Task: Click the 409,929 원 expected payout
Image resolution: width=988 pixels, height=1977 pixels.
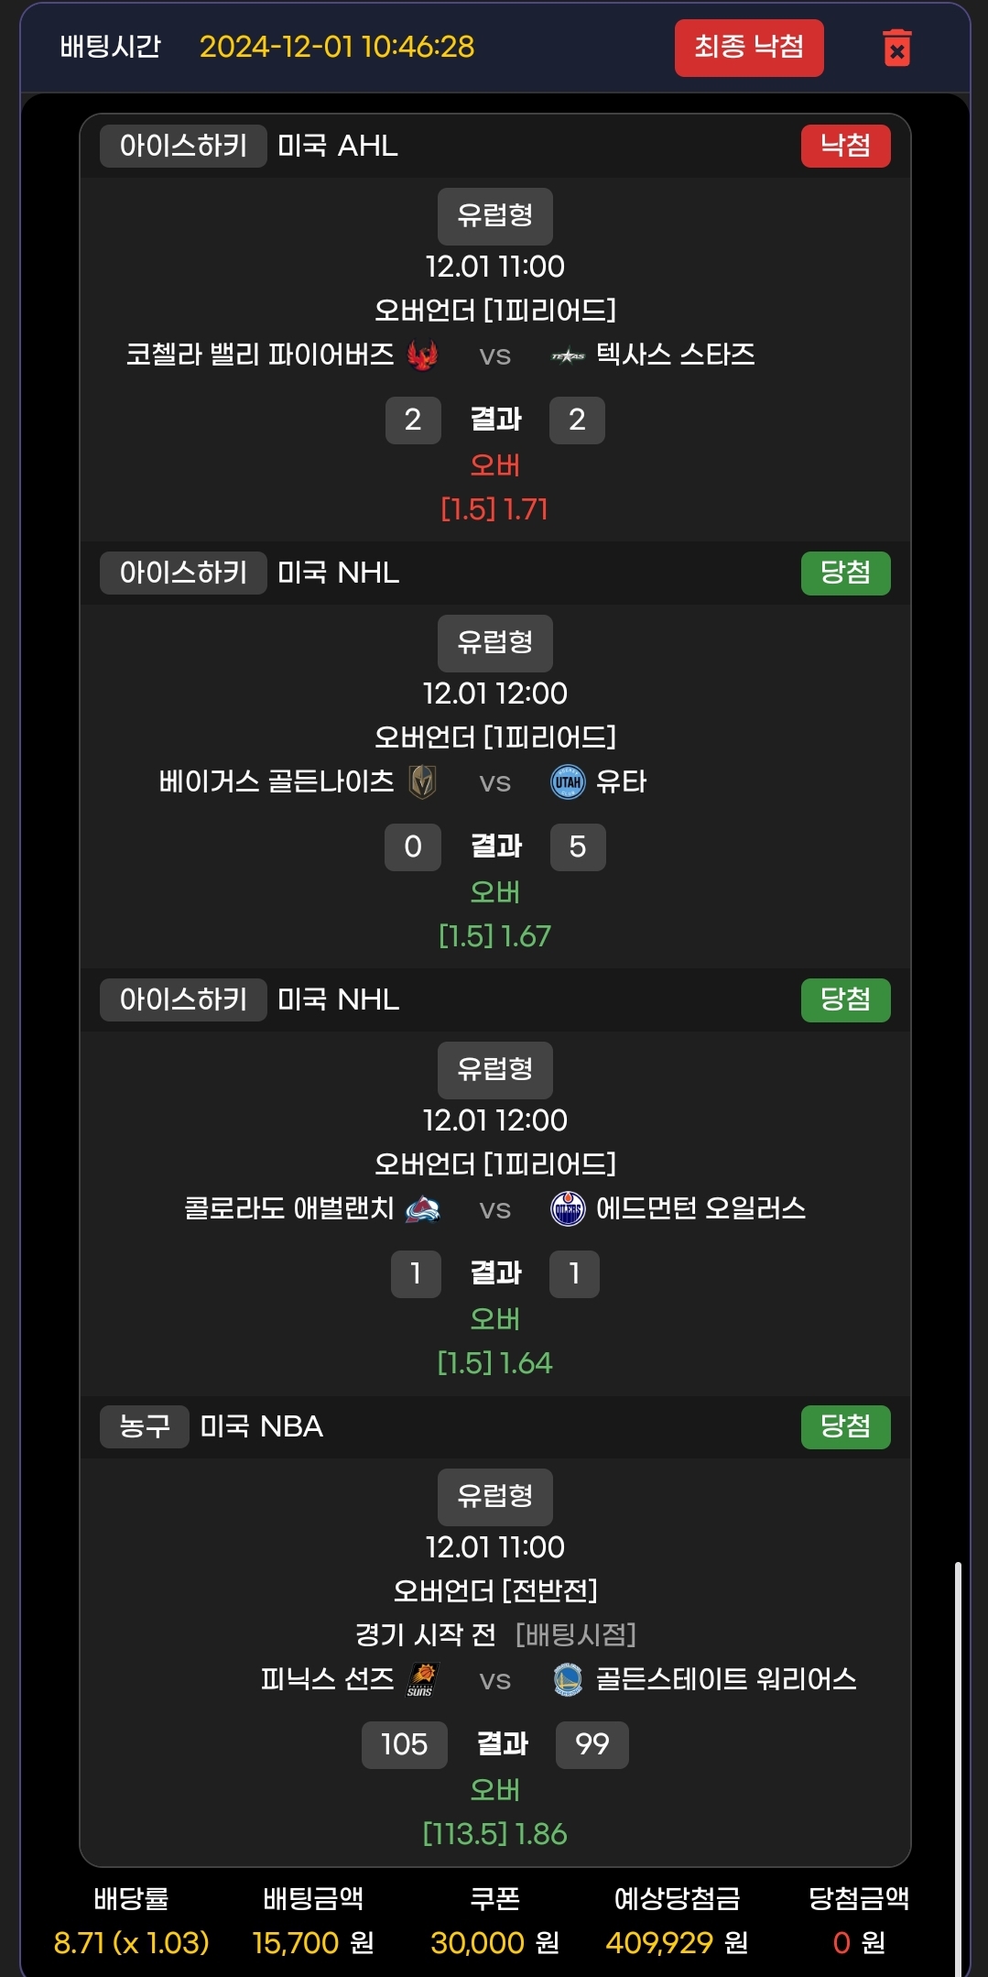Action: [x=676, y=1942]
